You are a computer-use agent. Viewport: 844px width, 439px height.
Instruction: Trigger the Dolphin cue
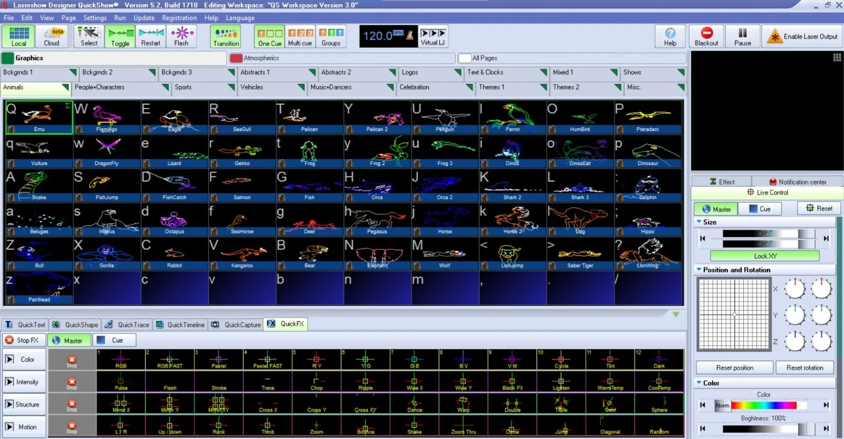point(648,186)
